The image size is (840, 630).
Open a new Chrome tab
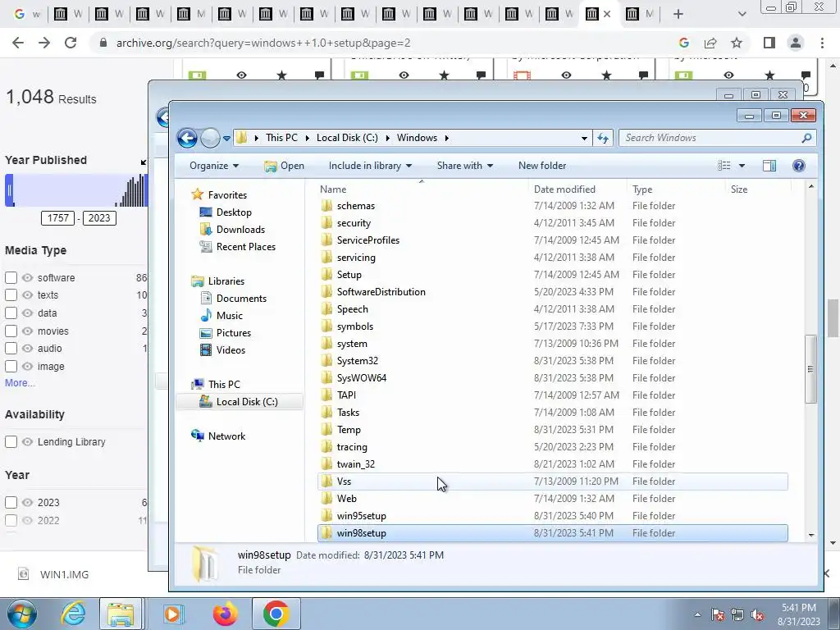pos(678,14)
